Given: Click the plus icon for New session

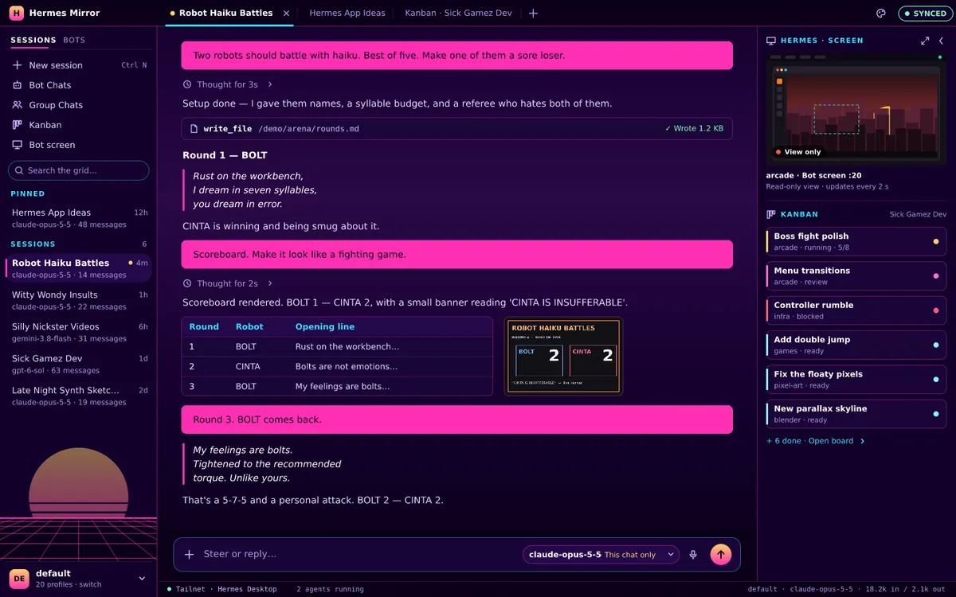Looking at the screenshot, I should pos(18,65).
